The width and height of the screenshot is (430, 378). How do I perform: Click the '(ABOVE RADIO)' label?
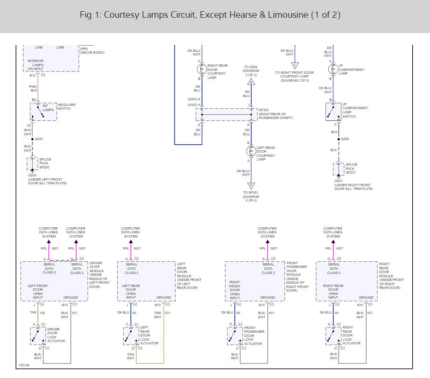[x=92, y=53]
